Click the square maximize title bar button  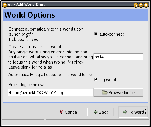[x=141, y=5]
